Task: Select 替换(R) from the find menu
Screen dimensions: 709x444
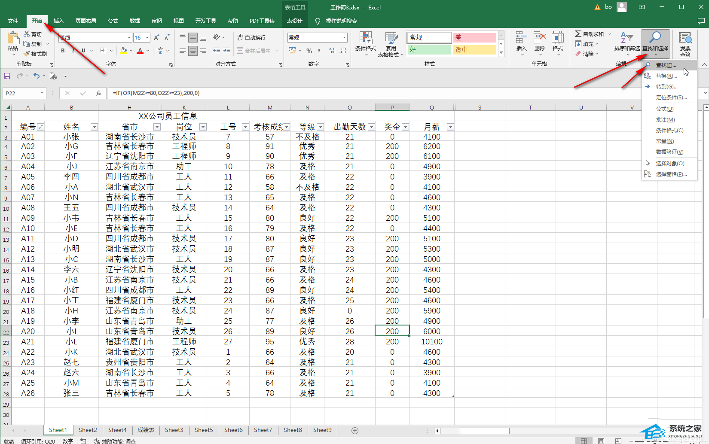Action: point(666,76)
